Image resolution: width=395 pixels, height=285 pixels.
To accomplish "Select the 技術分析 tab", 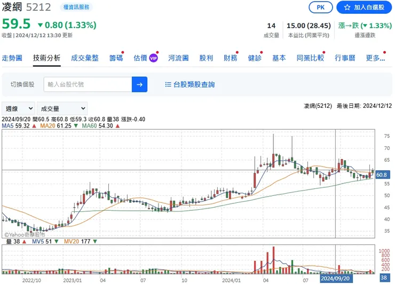I will coord(46,58).
